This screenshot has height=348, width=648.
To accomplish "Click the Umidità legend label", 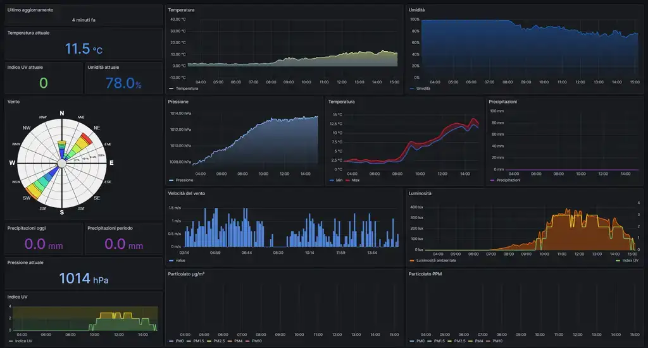I will (423, 88).
